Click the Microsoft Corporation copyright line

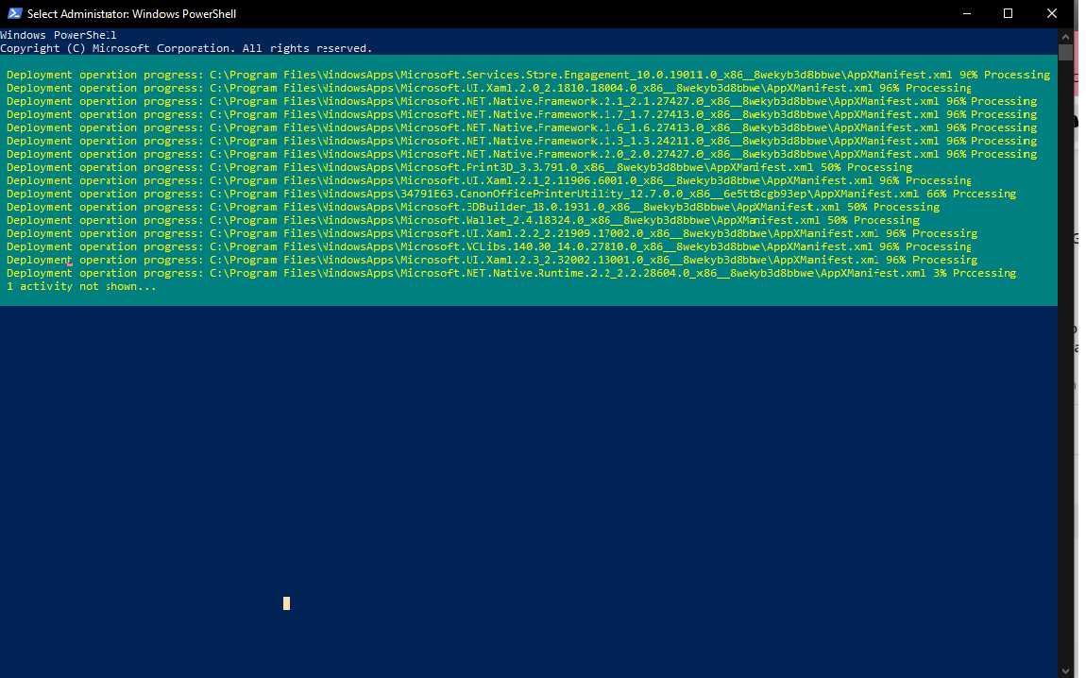186,48
